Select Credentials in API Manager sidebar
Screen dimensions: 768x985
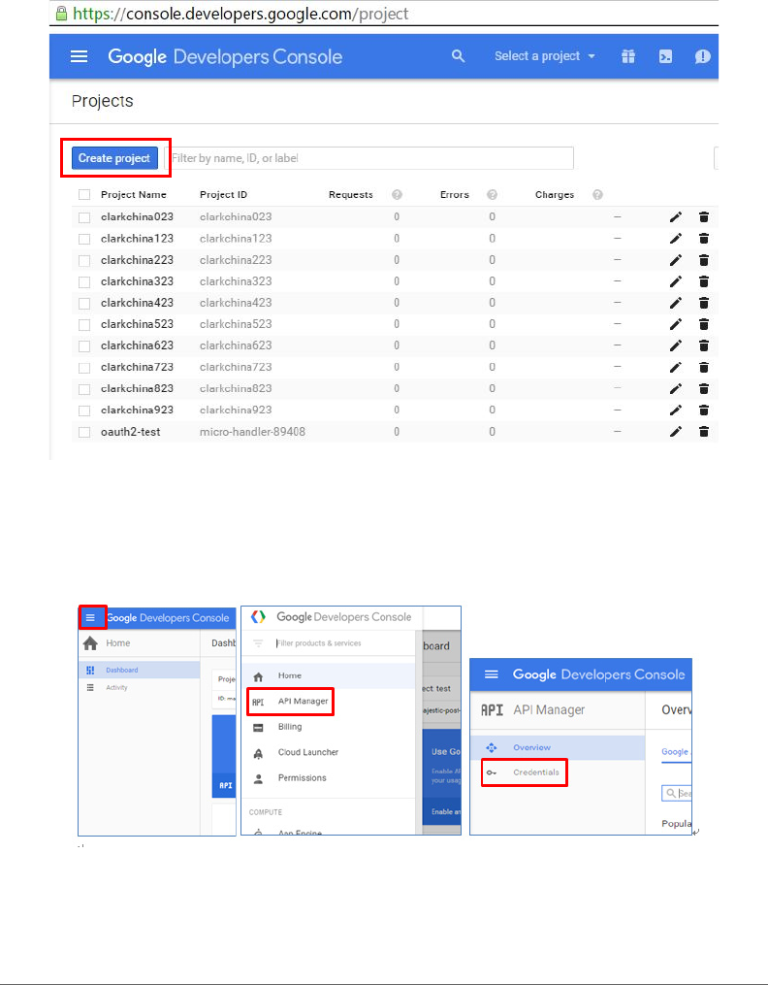coord(525,772)
